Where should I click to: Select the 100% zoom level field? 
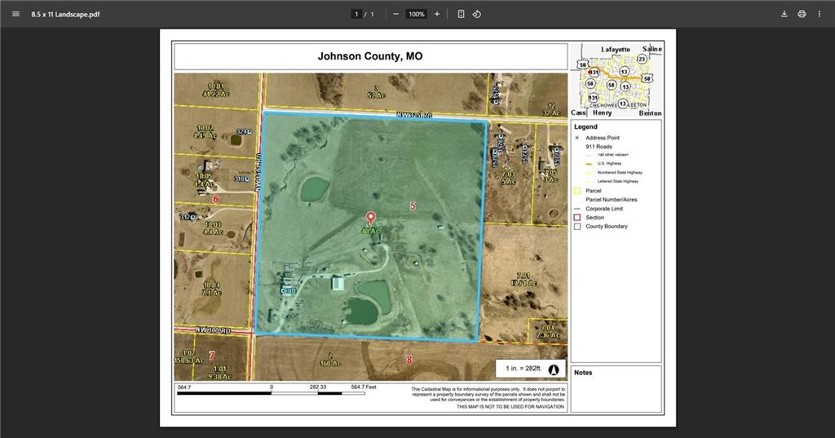(x=416, y=14)
